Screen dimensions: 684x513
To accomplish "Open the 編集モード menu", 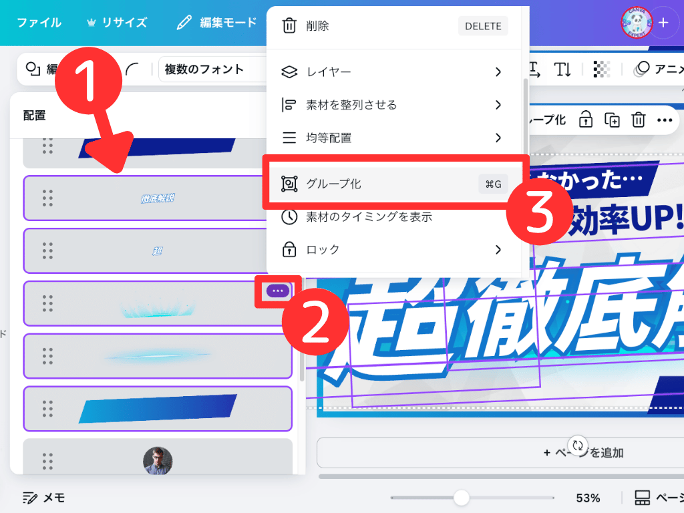I will (x=217, y=22).
